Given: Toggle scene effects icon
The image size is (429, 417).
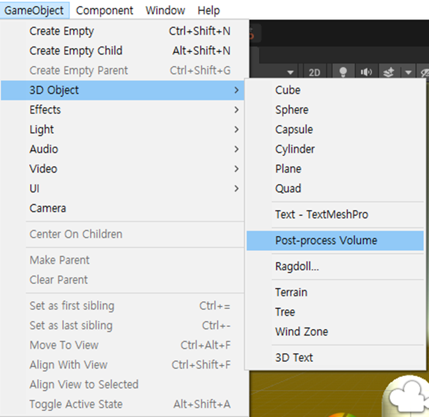Looking at the screenshot, I should pyautogui.click(x=389, y=72).
